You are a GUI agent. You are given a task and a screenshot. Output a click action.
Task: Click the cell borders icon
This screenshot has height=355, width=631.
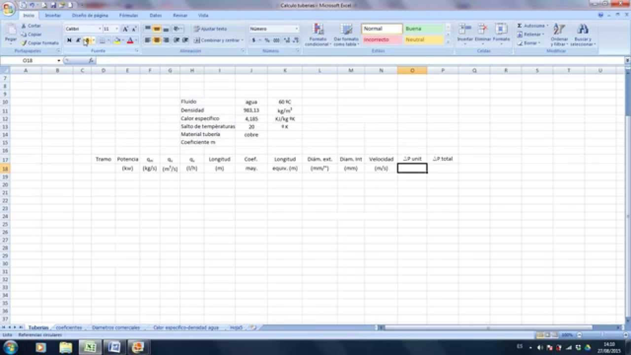pyautogui.click(x=102, y=40)
